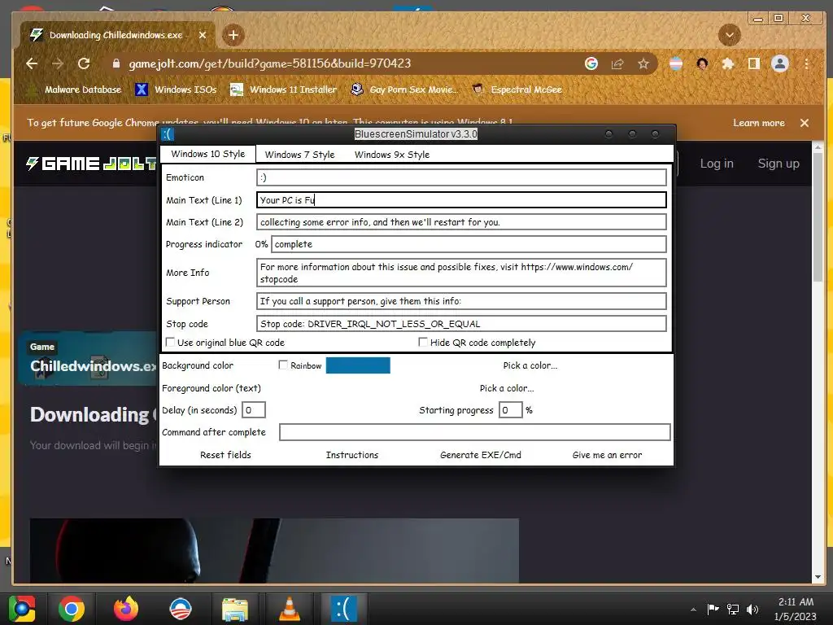The image size is (833, 625).
Task: Click Log in on Game Jolt
Action: [717, 164]
